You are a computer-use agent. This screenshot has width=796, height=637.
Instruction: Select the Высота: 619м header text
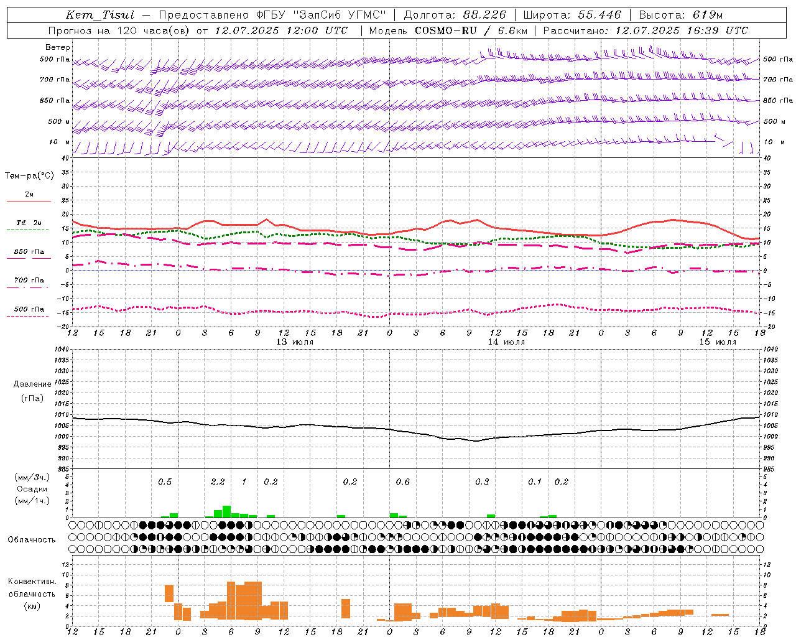coord(681,15)
